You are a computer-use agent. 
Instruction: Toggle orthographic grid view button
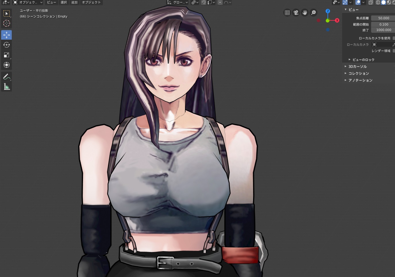(x=287, y=13)
